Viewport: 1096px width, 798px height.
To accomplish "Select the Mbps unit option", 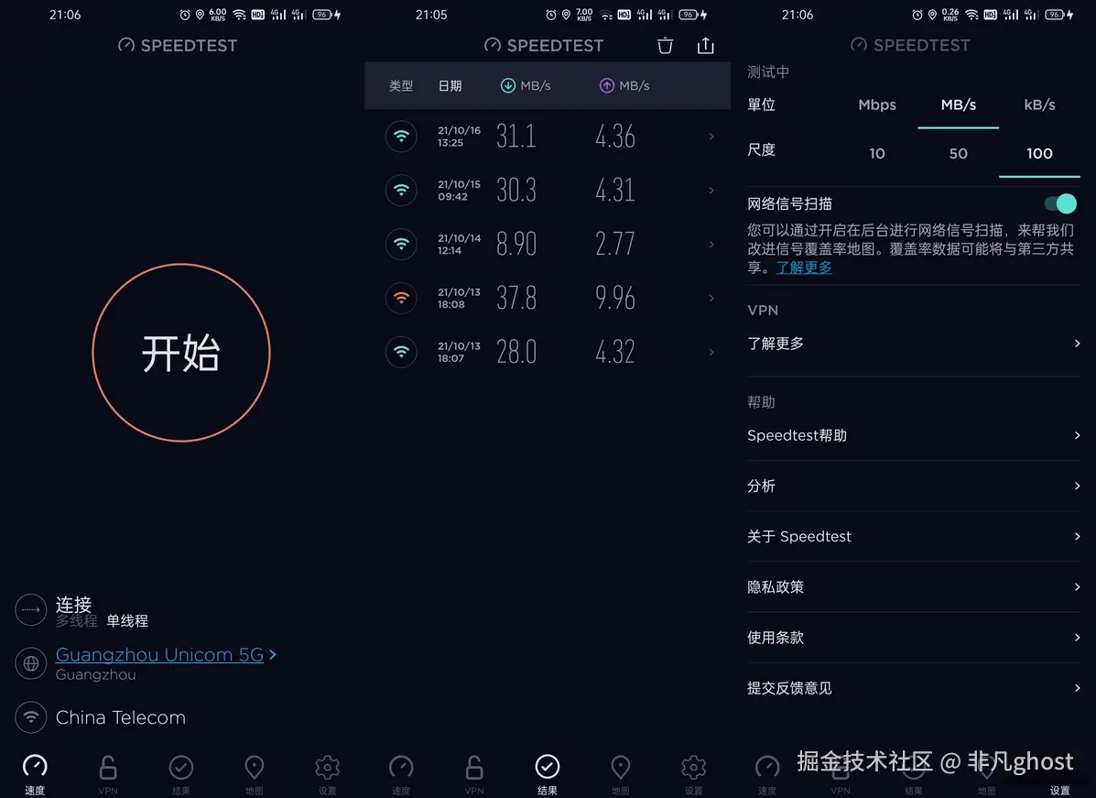I will tap(876, 105).
